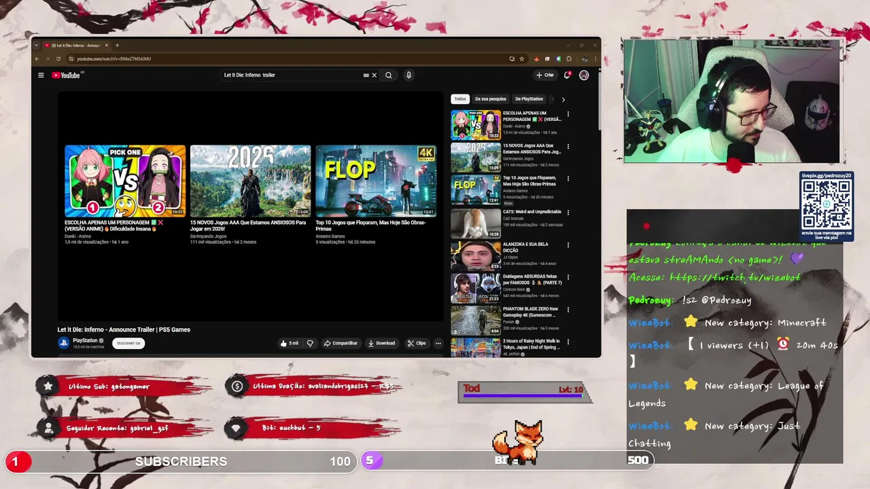This screenshot has height=489, width=870.
Task: Open the 2026 AAA games end-screen thumbnail
Action: tap(251, 181)
